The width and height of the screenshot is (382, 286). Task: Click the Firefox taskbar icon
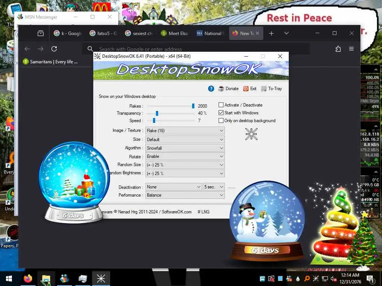tap(28, 279)
